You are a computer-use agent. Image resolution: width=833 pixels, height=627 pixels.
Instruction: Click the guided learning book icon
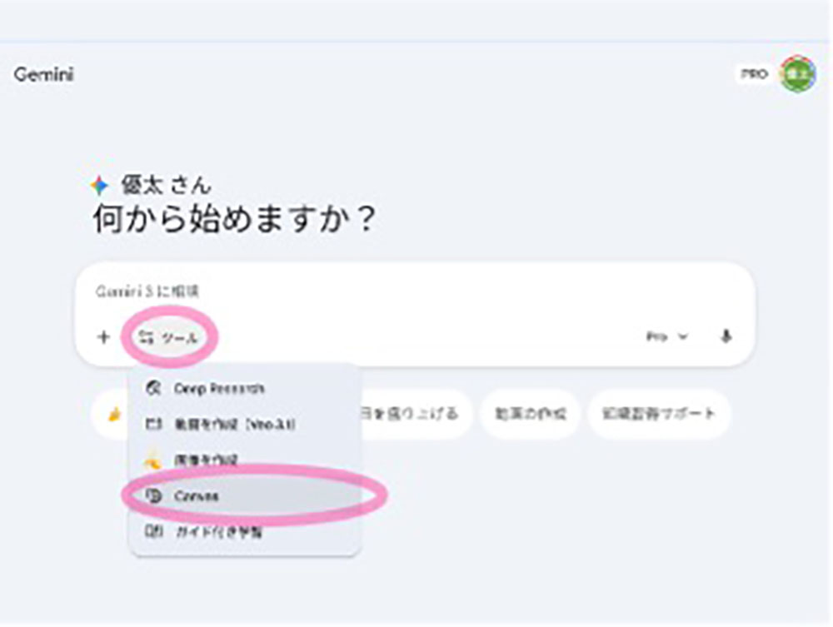pos(152,532)
